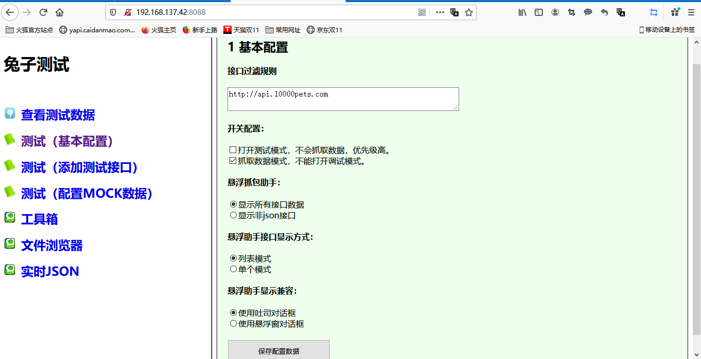Select 显示非json接口 radio button

point(233,215)
